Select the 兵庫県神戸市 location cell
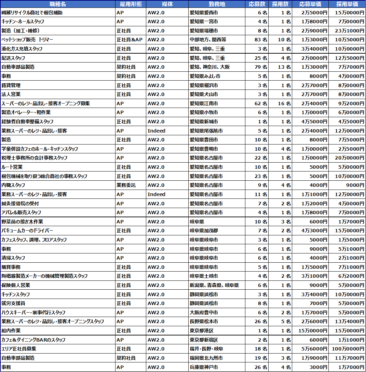Screen dimensions: 366x372 [204, 367]
